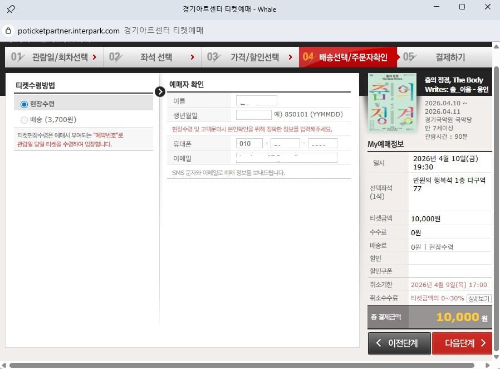Screen dimensions: 500x369
Task: Click the round arrow icon beside 예매자 확인
Action: click(x=160, y=91)
